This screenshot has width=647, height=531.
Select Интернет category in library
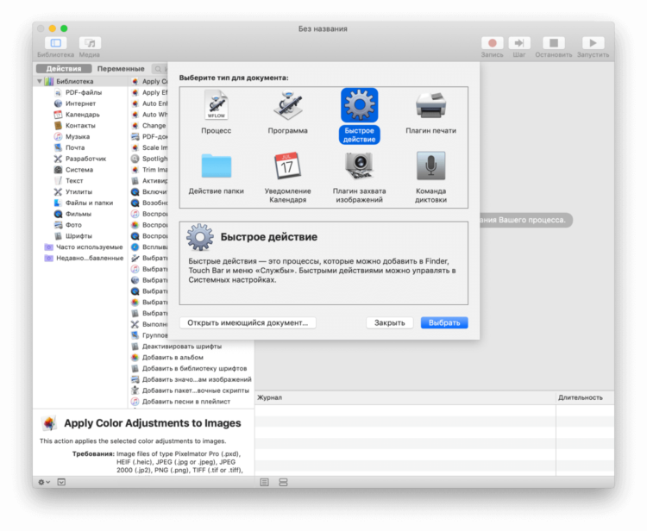[80, 103]
